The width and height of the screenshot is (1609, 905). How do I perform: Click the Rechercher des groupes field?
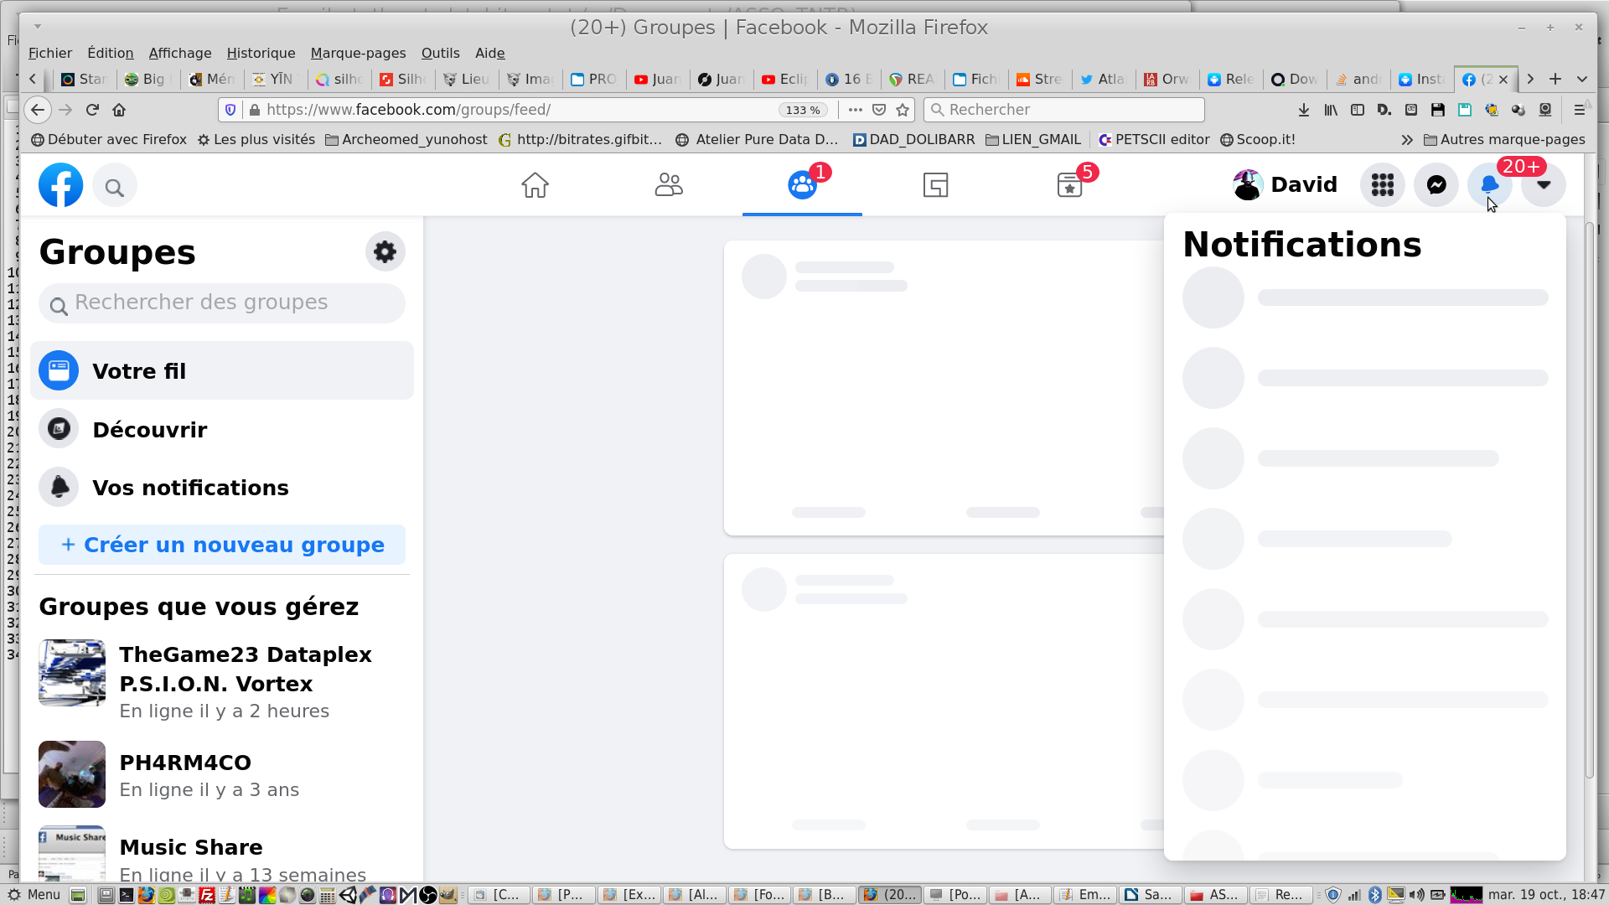tap(221, 303)
